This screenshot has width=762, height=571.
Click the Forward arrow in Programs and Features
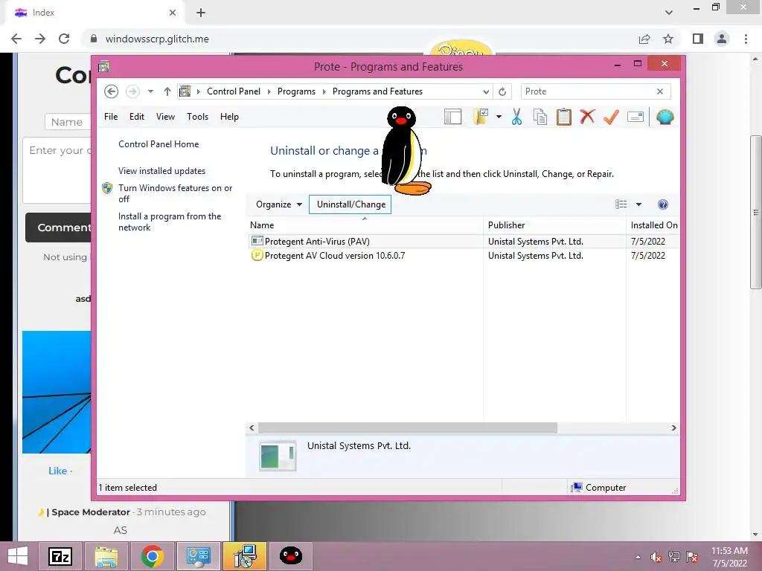tap(132, 91)
